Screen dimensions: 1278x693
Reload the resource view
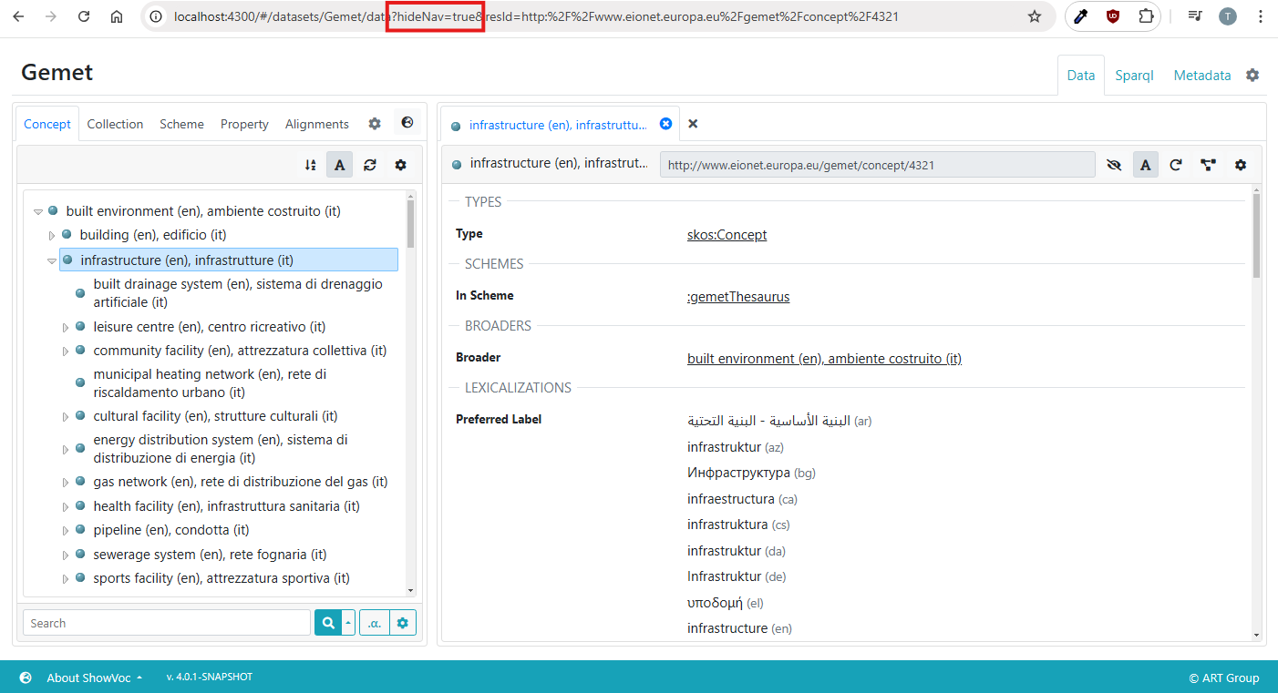[x=1176, y=165]
